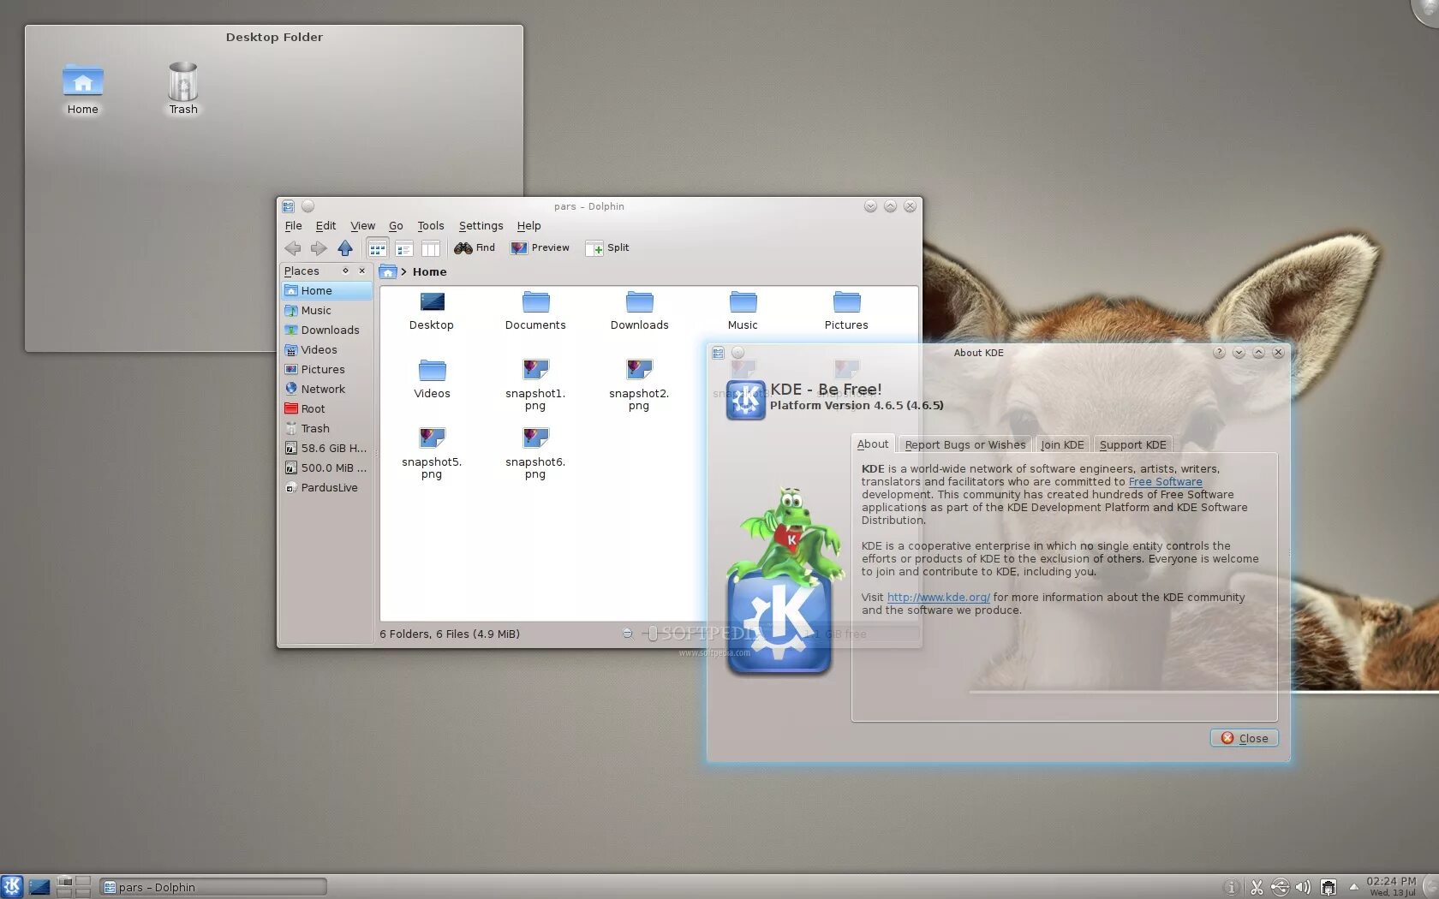This screenshot has height=899, width=1439.
Task: Switch to the About tab in About KDE
Action: coord(873,444)
